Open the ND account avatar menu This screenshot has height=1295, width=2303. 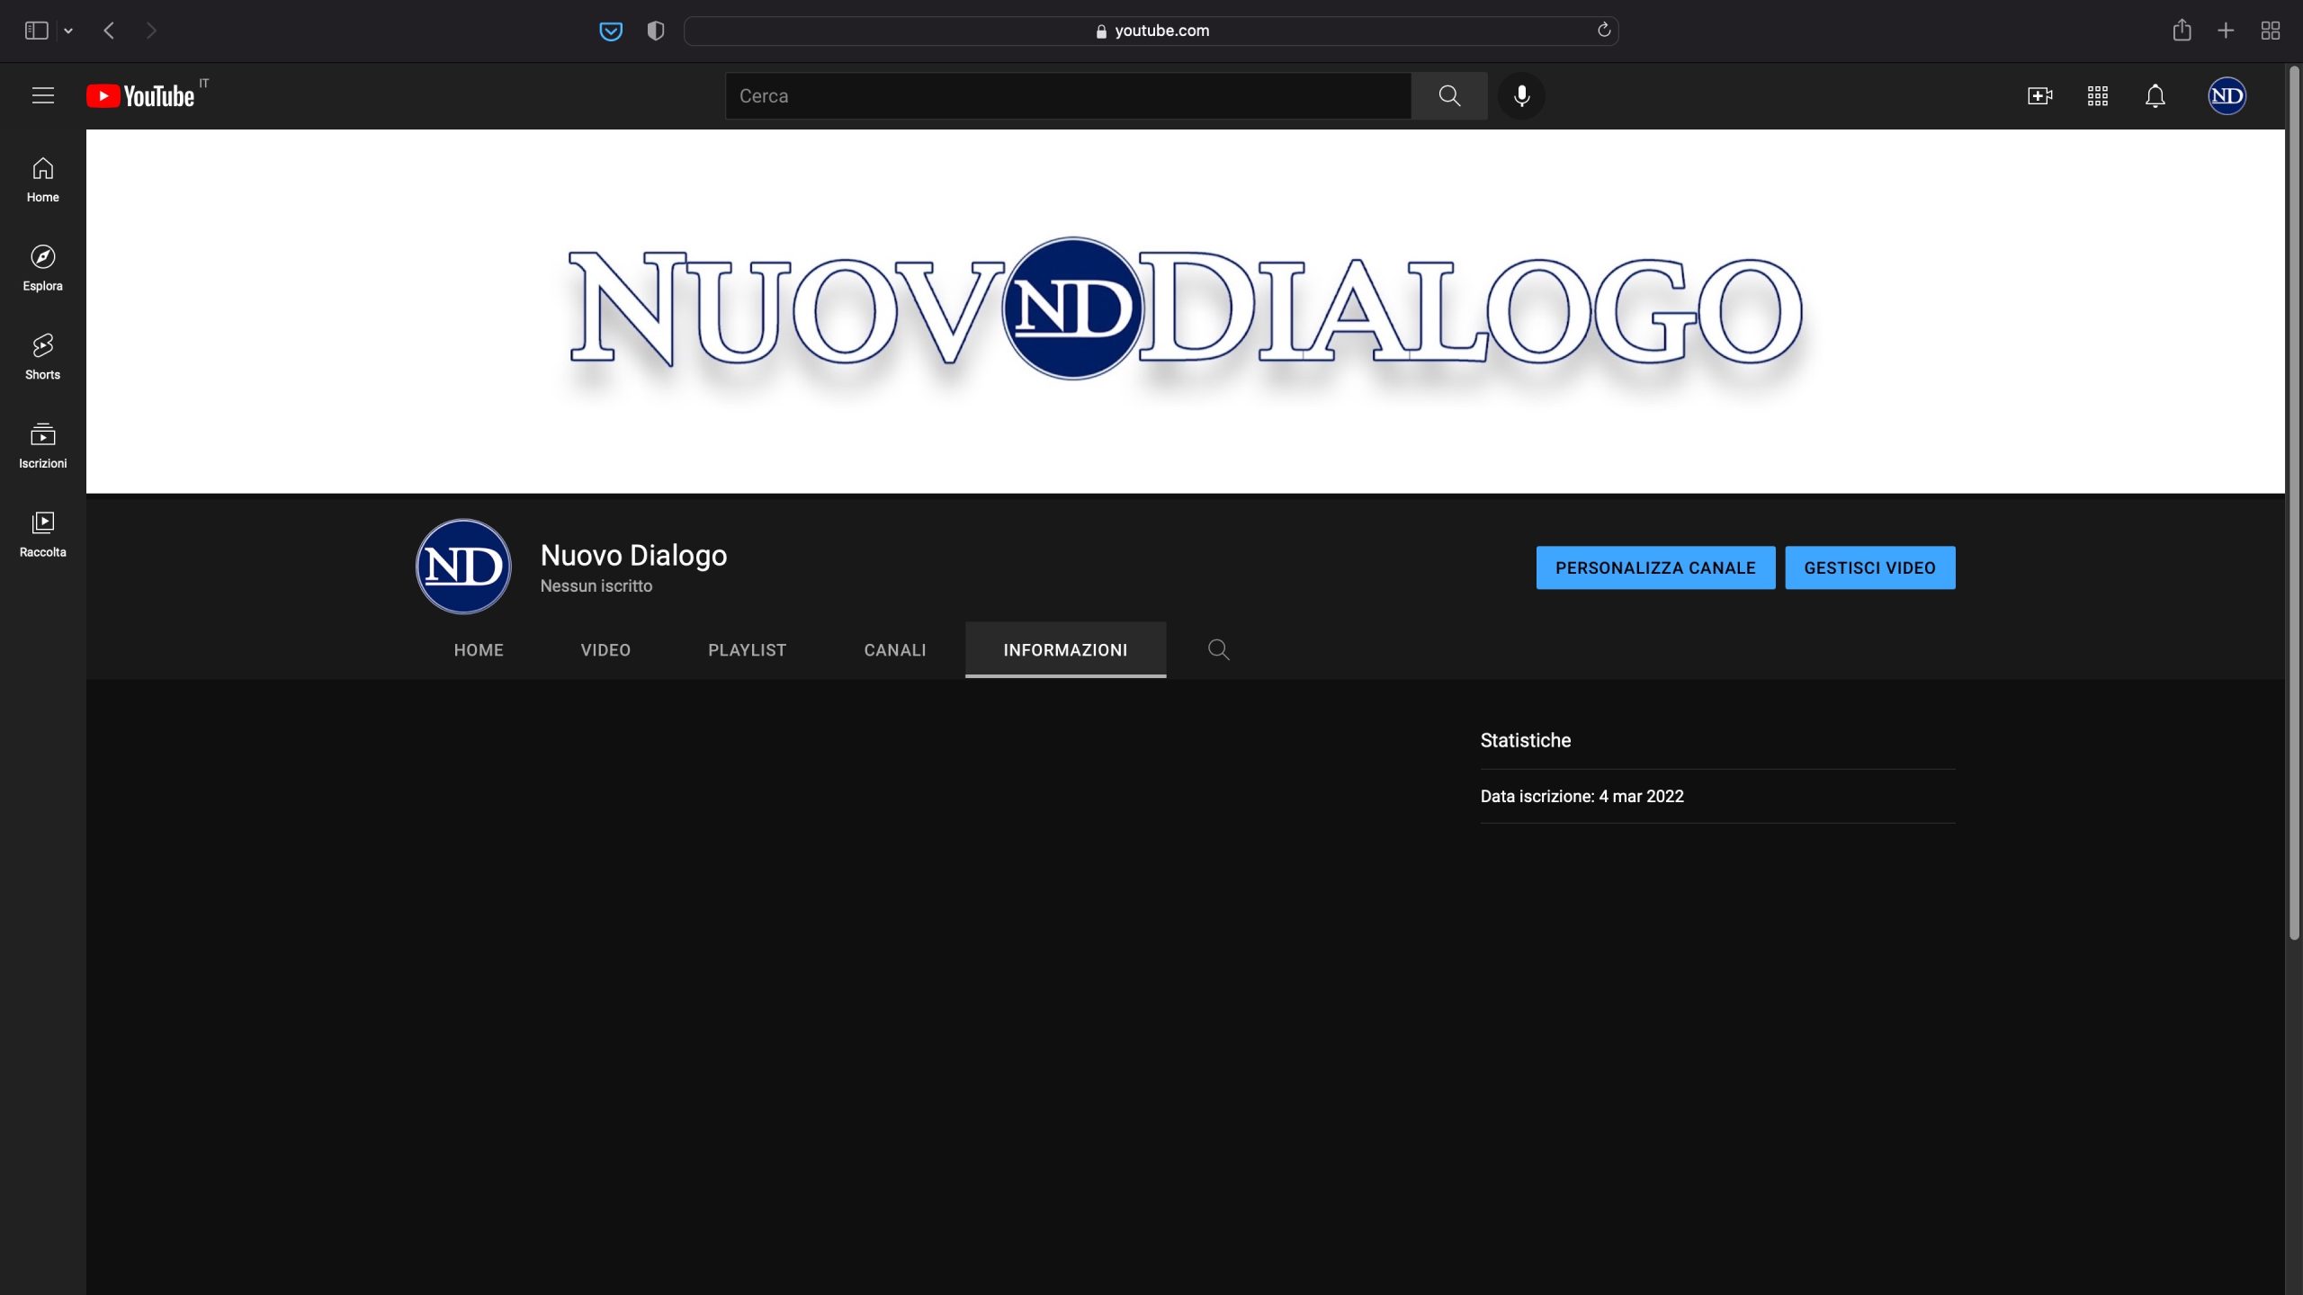click(2227, 95)
